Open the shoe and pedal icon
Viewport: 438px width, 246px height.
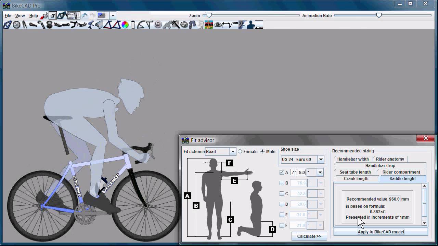[x=57, y=25]
